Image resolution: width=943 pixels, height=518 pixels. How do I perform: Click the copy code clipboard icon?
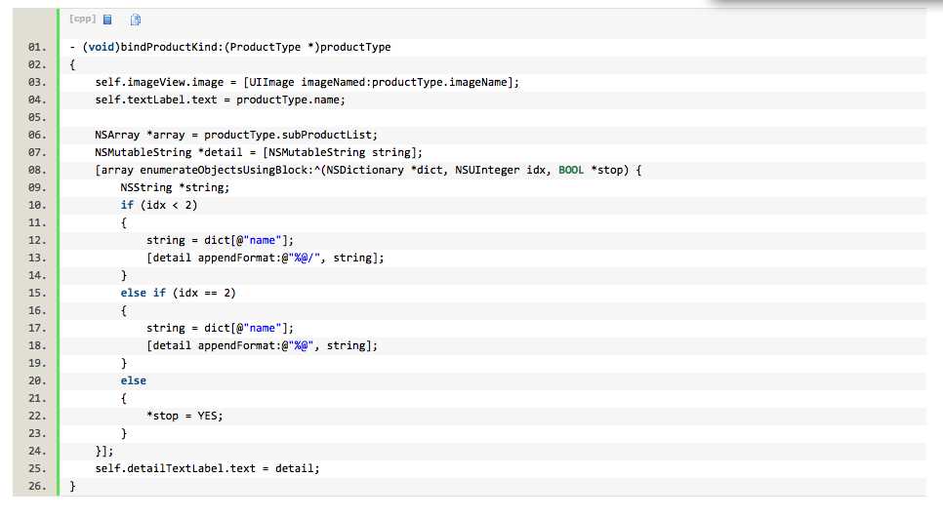136,20
